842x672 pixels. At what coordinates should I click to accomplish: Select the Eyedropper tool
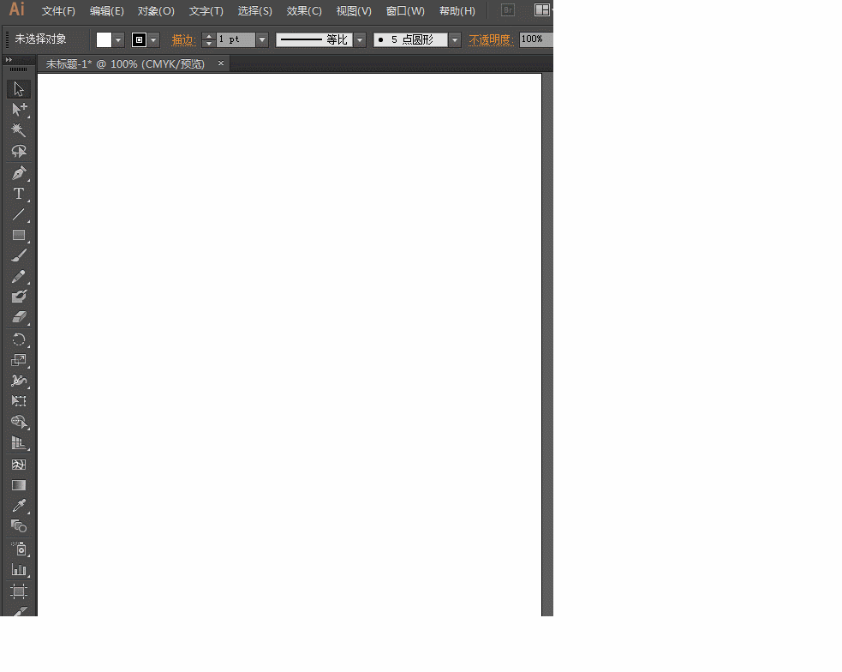(19, 505)
